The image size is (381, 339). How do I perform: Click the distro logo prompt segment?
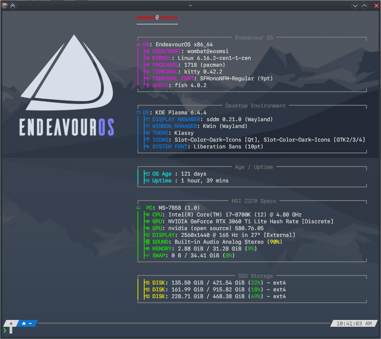click(11, 324)
